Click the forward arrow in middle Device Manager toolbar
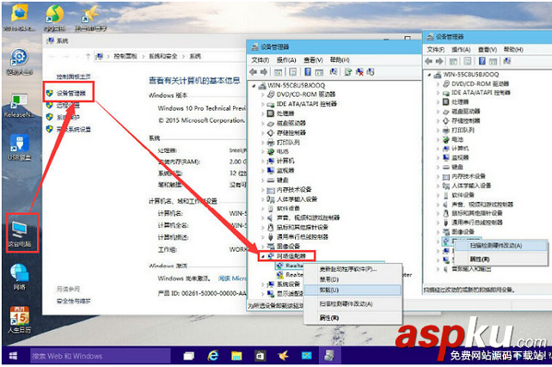 click(264, 72)
